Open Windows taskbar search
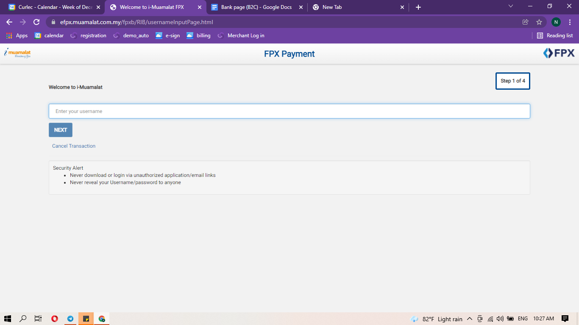This screenshot has width=579, height=325. coord(23,319)
